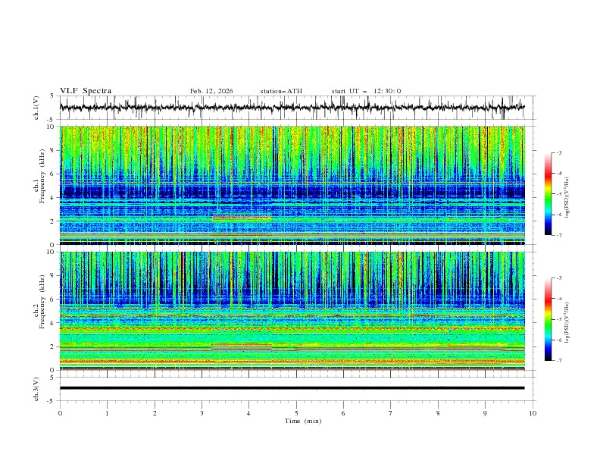
Task: Click the VLF Spectra title text
Action: tap(86, 91)
